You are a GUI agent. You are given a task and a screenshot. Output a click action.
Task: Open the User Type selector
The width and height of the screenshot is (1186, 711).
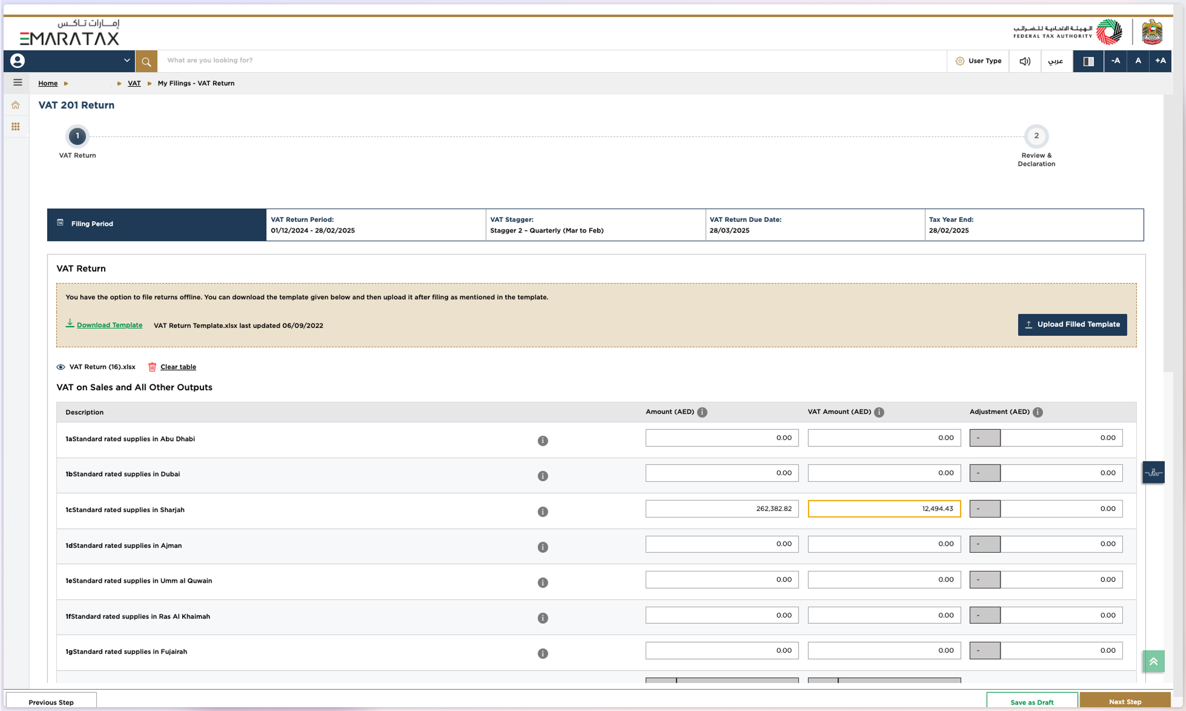(978, 61)
